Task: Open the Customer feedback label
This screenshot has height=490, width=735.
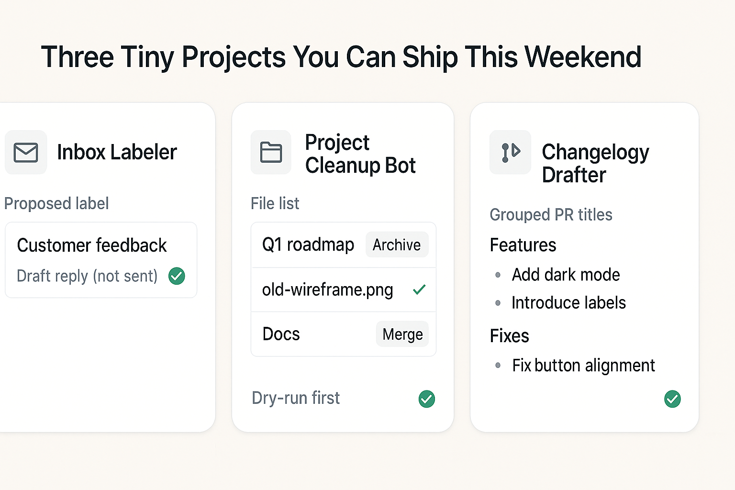Action: (x=92, y=245)
